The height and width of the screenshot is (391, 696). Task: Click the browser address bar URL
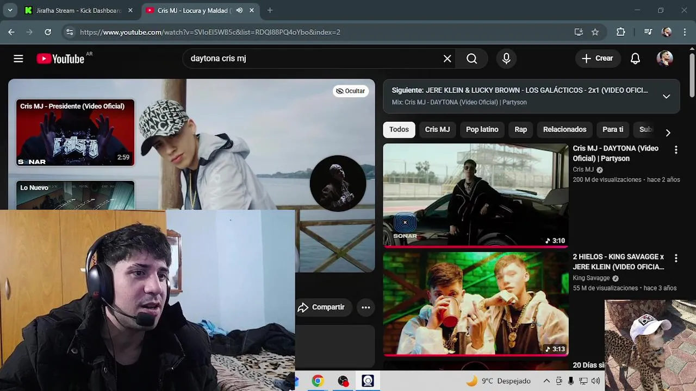tap(210, 32)
